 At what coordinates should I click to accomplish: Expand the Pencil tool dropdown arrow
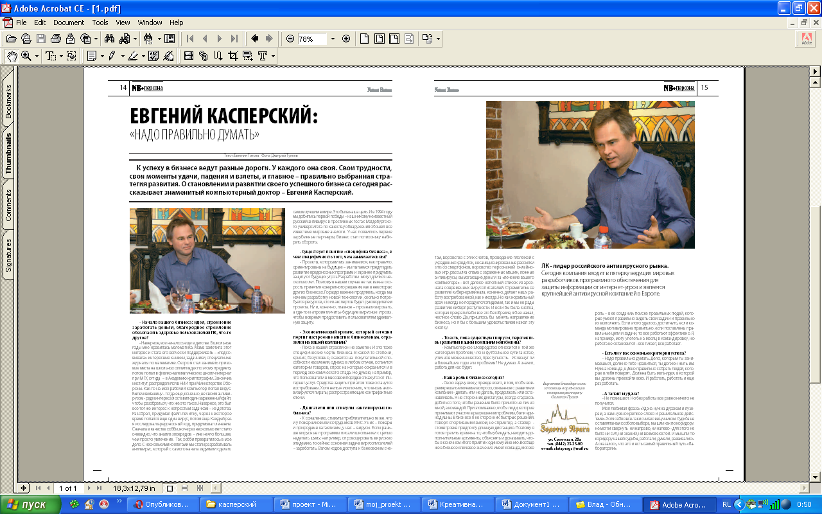(x=121, y=57)
